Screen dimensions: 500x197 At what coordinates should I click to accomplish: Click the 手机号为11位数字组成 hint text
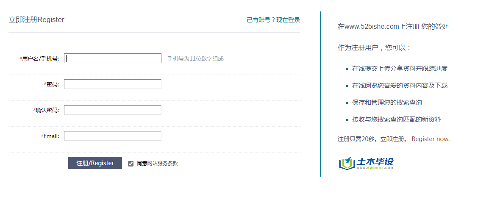point(195,58)
